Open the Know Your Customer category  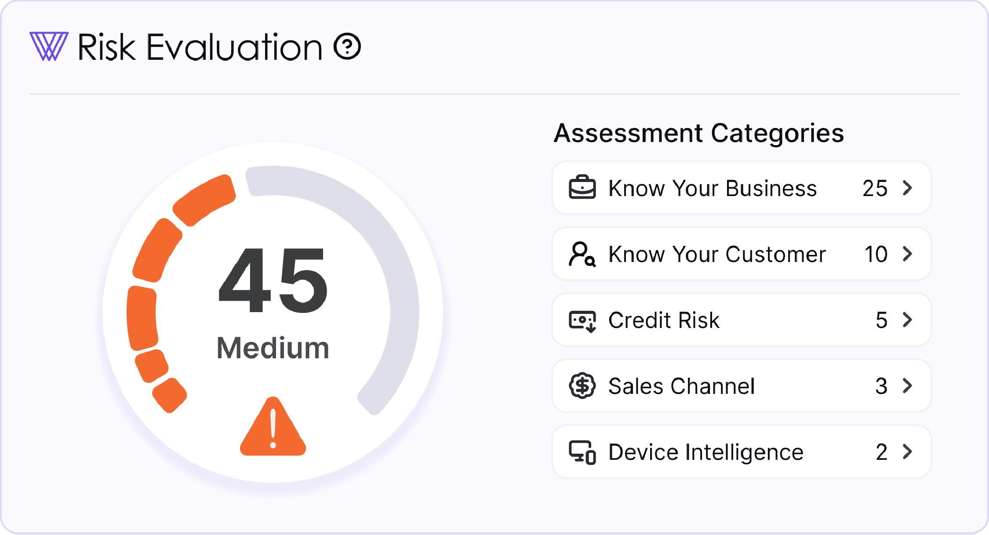coord(716,254)
